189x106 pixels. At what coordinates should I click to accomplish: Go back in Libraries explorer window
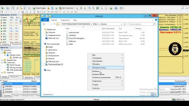tap(44, 24)
